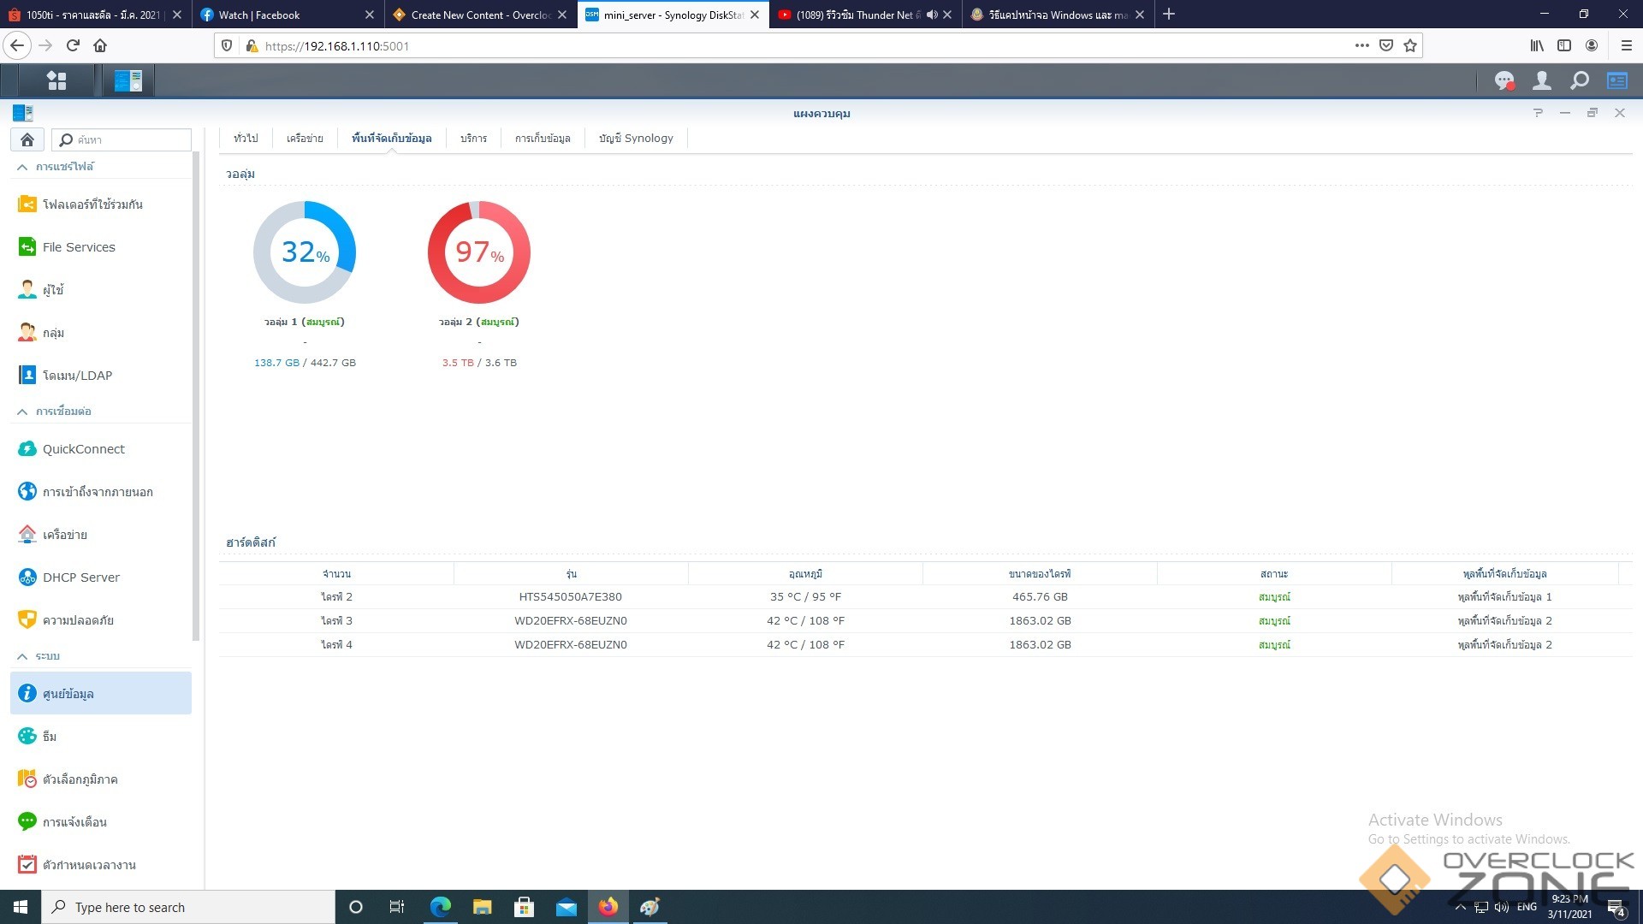Click the DSM search magnifier icon

(x=1579, y=80)
